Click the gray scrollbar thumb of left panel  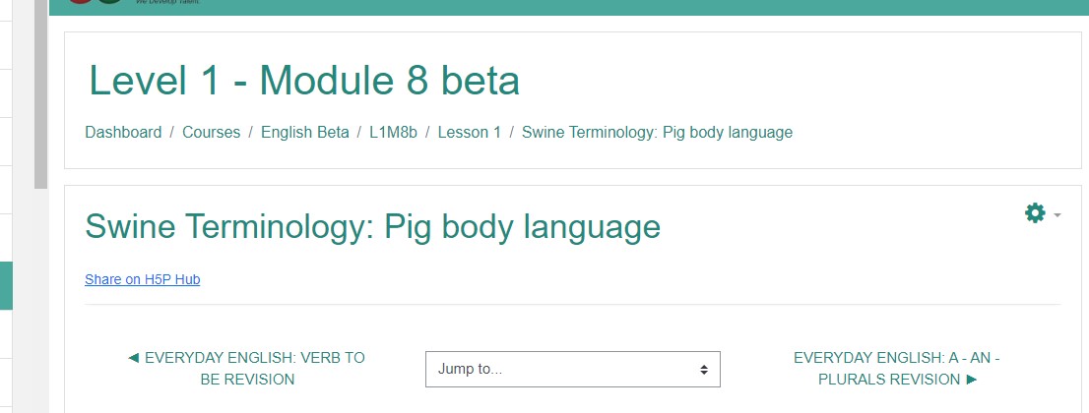point(41,94)
